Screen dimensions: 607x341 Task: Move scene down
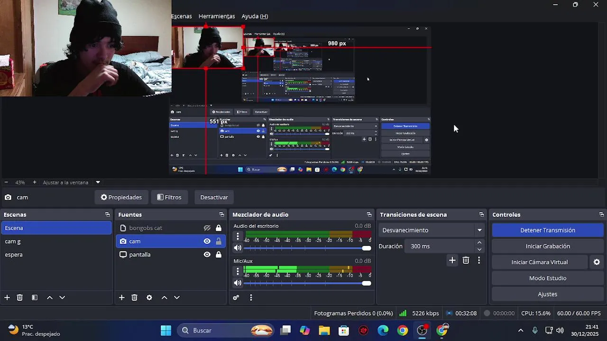click(x=62, y=297)
